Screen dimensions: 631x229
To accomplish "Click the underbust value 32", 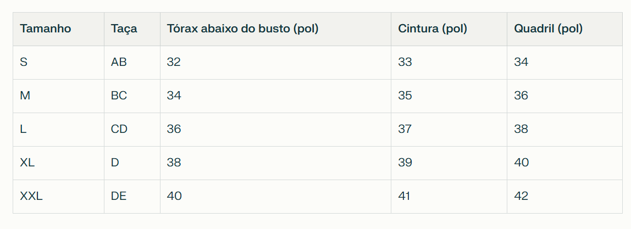I will pos(174,62).
